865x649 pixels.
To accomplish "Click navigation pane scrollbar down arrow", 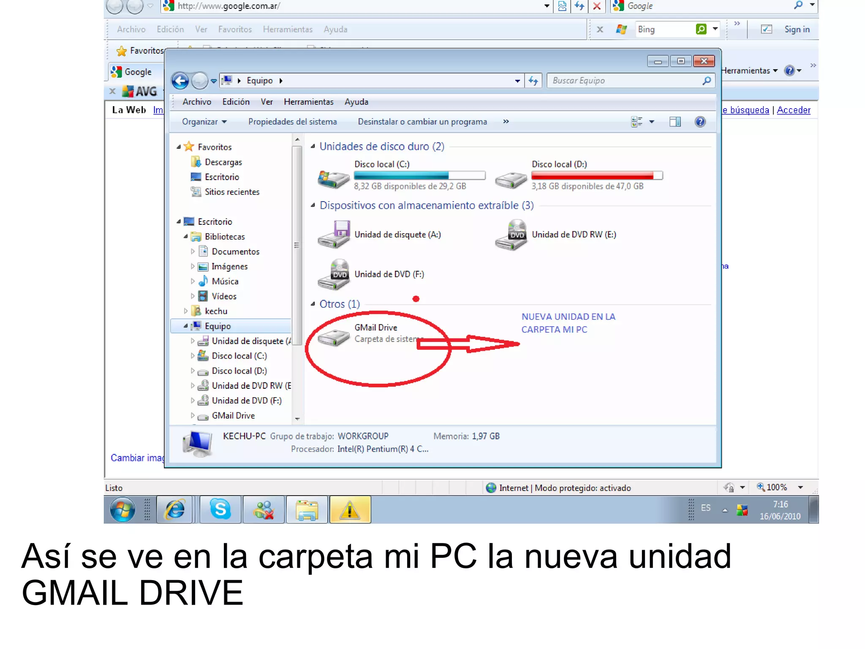I will click(x=297, y=419).
